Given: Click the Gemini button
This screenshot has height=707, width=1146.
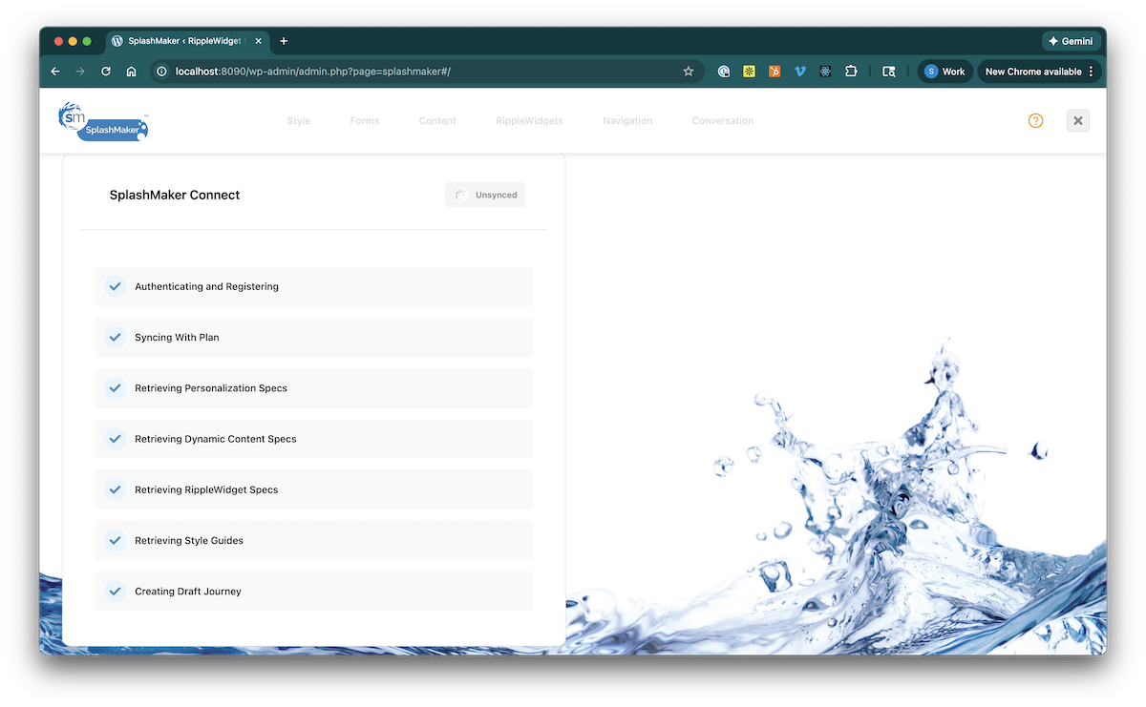Looking at the screenshot, I should tap(1072, 41).
